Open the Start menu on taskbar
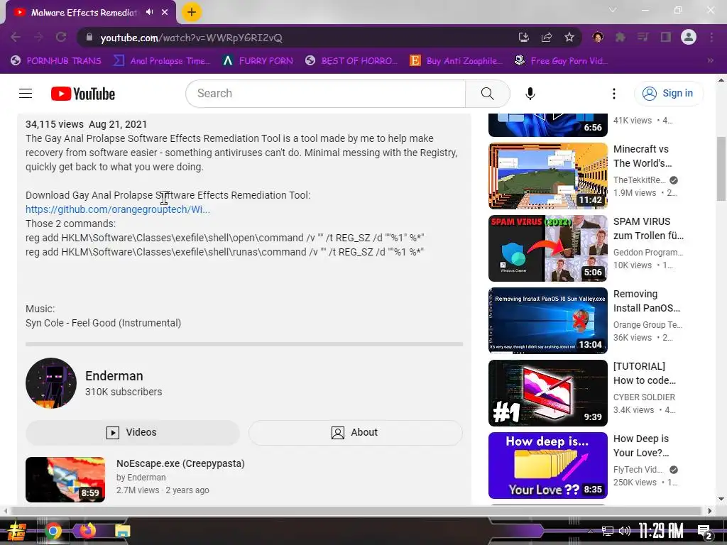727x545 pixels. (x=17, y=531)
